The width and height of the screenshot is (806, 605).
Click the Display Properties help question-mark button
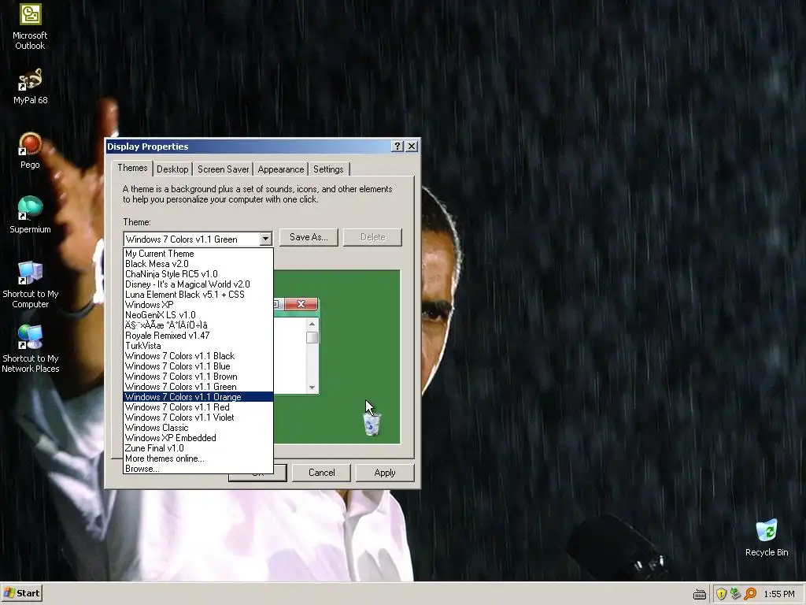click(397, 146)
